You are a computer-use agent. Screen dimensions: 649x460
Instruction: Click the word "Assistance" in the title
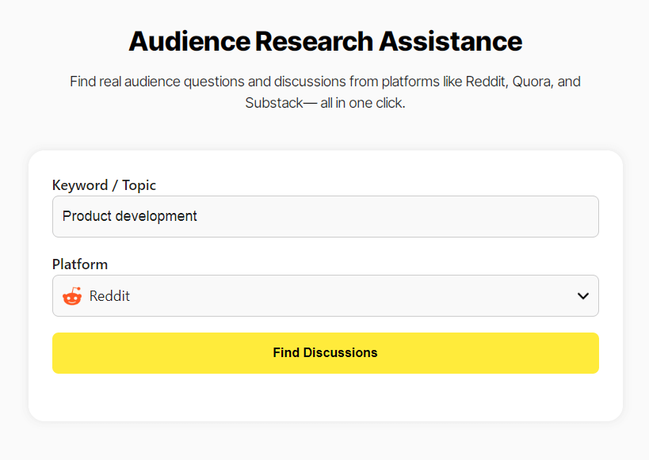(451, 41)
